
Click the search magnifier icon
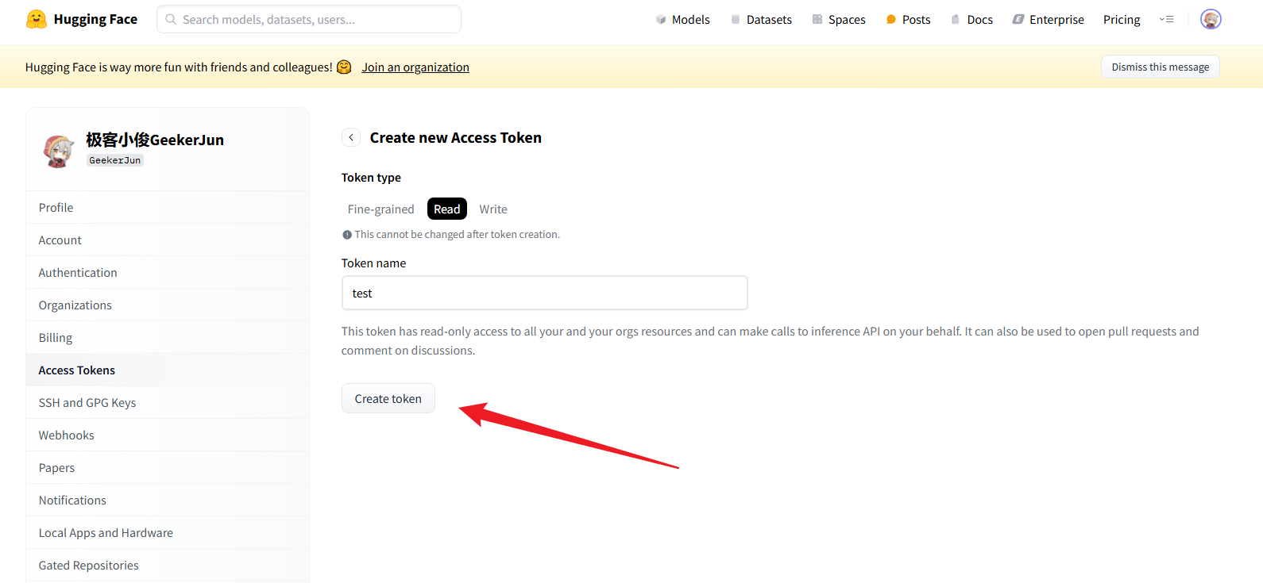click(171, 19)
